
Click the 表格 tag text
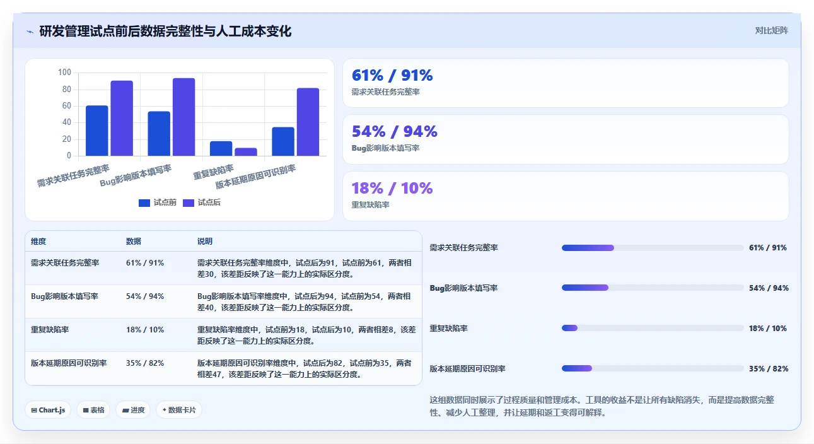point(98,410)
